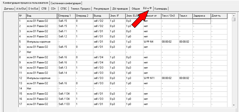This screenshot has width=239, height=112.
Task: Open the Системная конфигурация tab
Action: (x=66, y=3)
